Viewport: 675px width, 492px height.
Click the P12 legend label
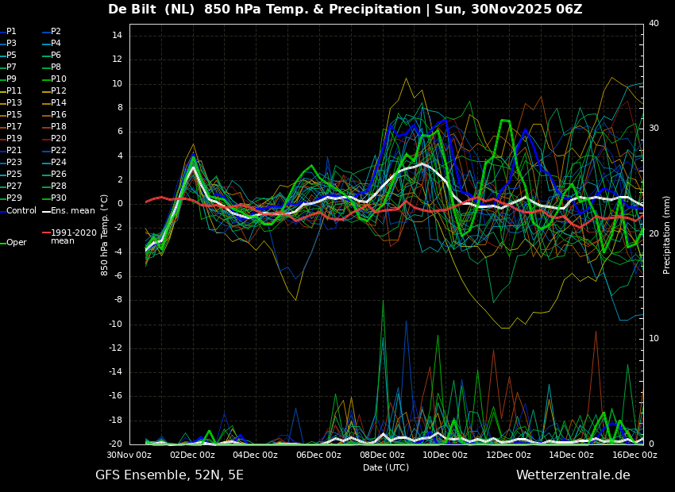(54, 90)
